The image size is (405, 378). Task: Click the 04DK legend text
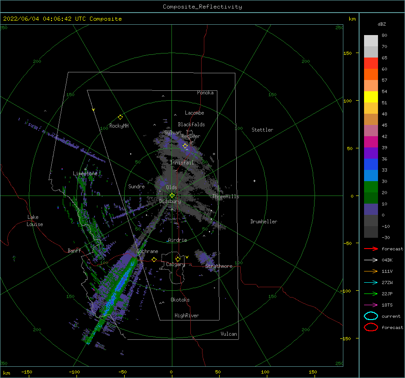coord(387,260)
